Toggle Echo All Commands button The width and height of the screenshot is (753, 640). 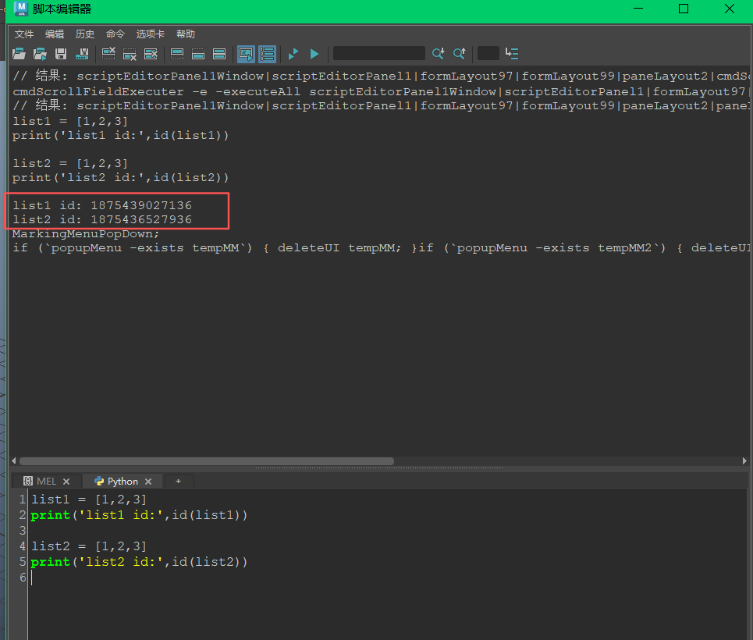coord(246,54)
